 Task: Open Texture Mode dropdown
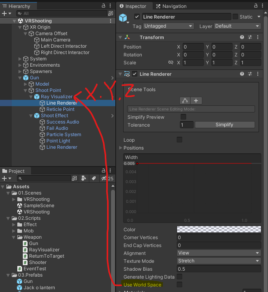(x=219, y=261)
